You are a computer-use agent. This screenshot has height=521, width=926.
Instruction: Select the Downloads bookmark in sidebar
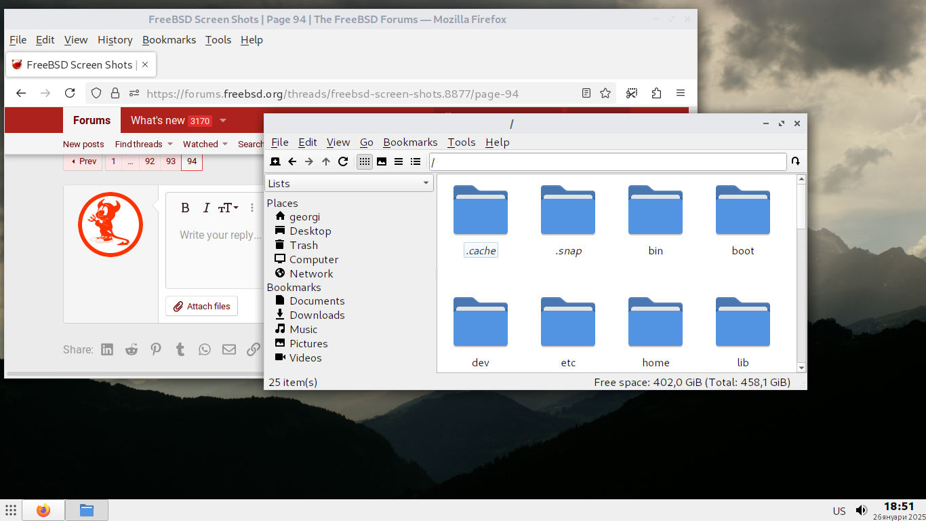click(x=317, y=315)
